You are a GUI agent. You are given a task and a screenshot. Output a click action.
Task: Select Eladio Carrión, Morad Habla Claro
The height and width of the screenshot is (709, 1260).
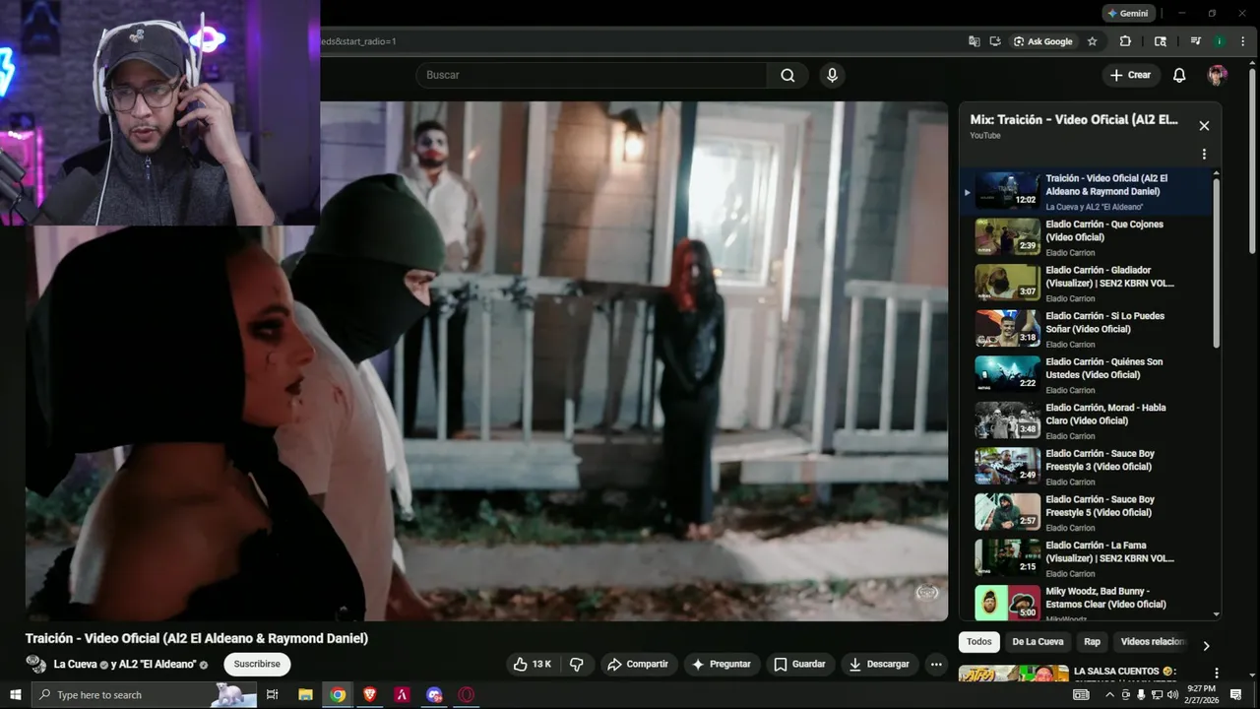pos(1086,420)
